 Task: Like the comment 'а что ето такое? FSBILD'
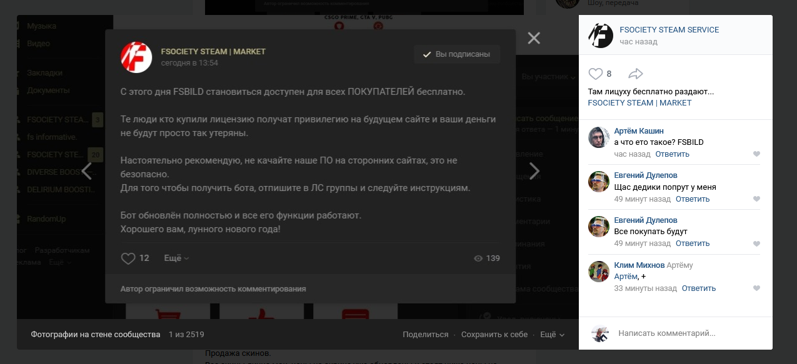pyautogui.click(x=756, y=154)
